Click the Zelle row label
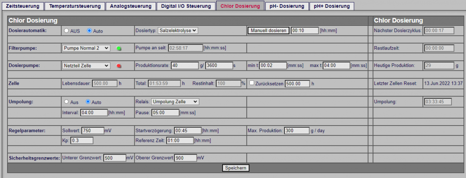The image size is (466, 178). (14, 84)
